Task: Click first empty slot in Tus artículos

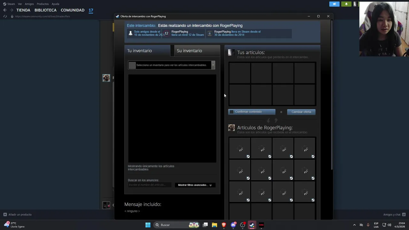Action: [x=240, y=73]
